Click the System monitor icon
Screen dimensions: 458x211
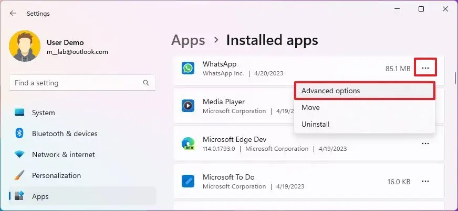coord(19,113)
